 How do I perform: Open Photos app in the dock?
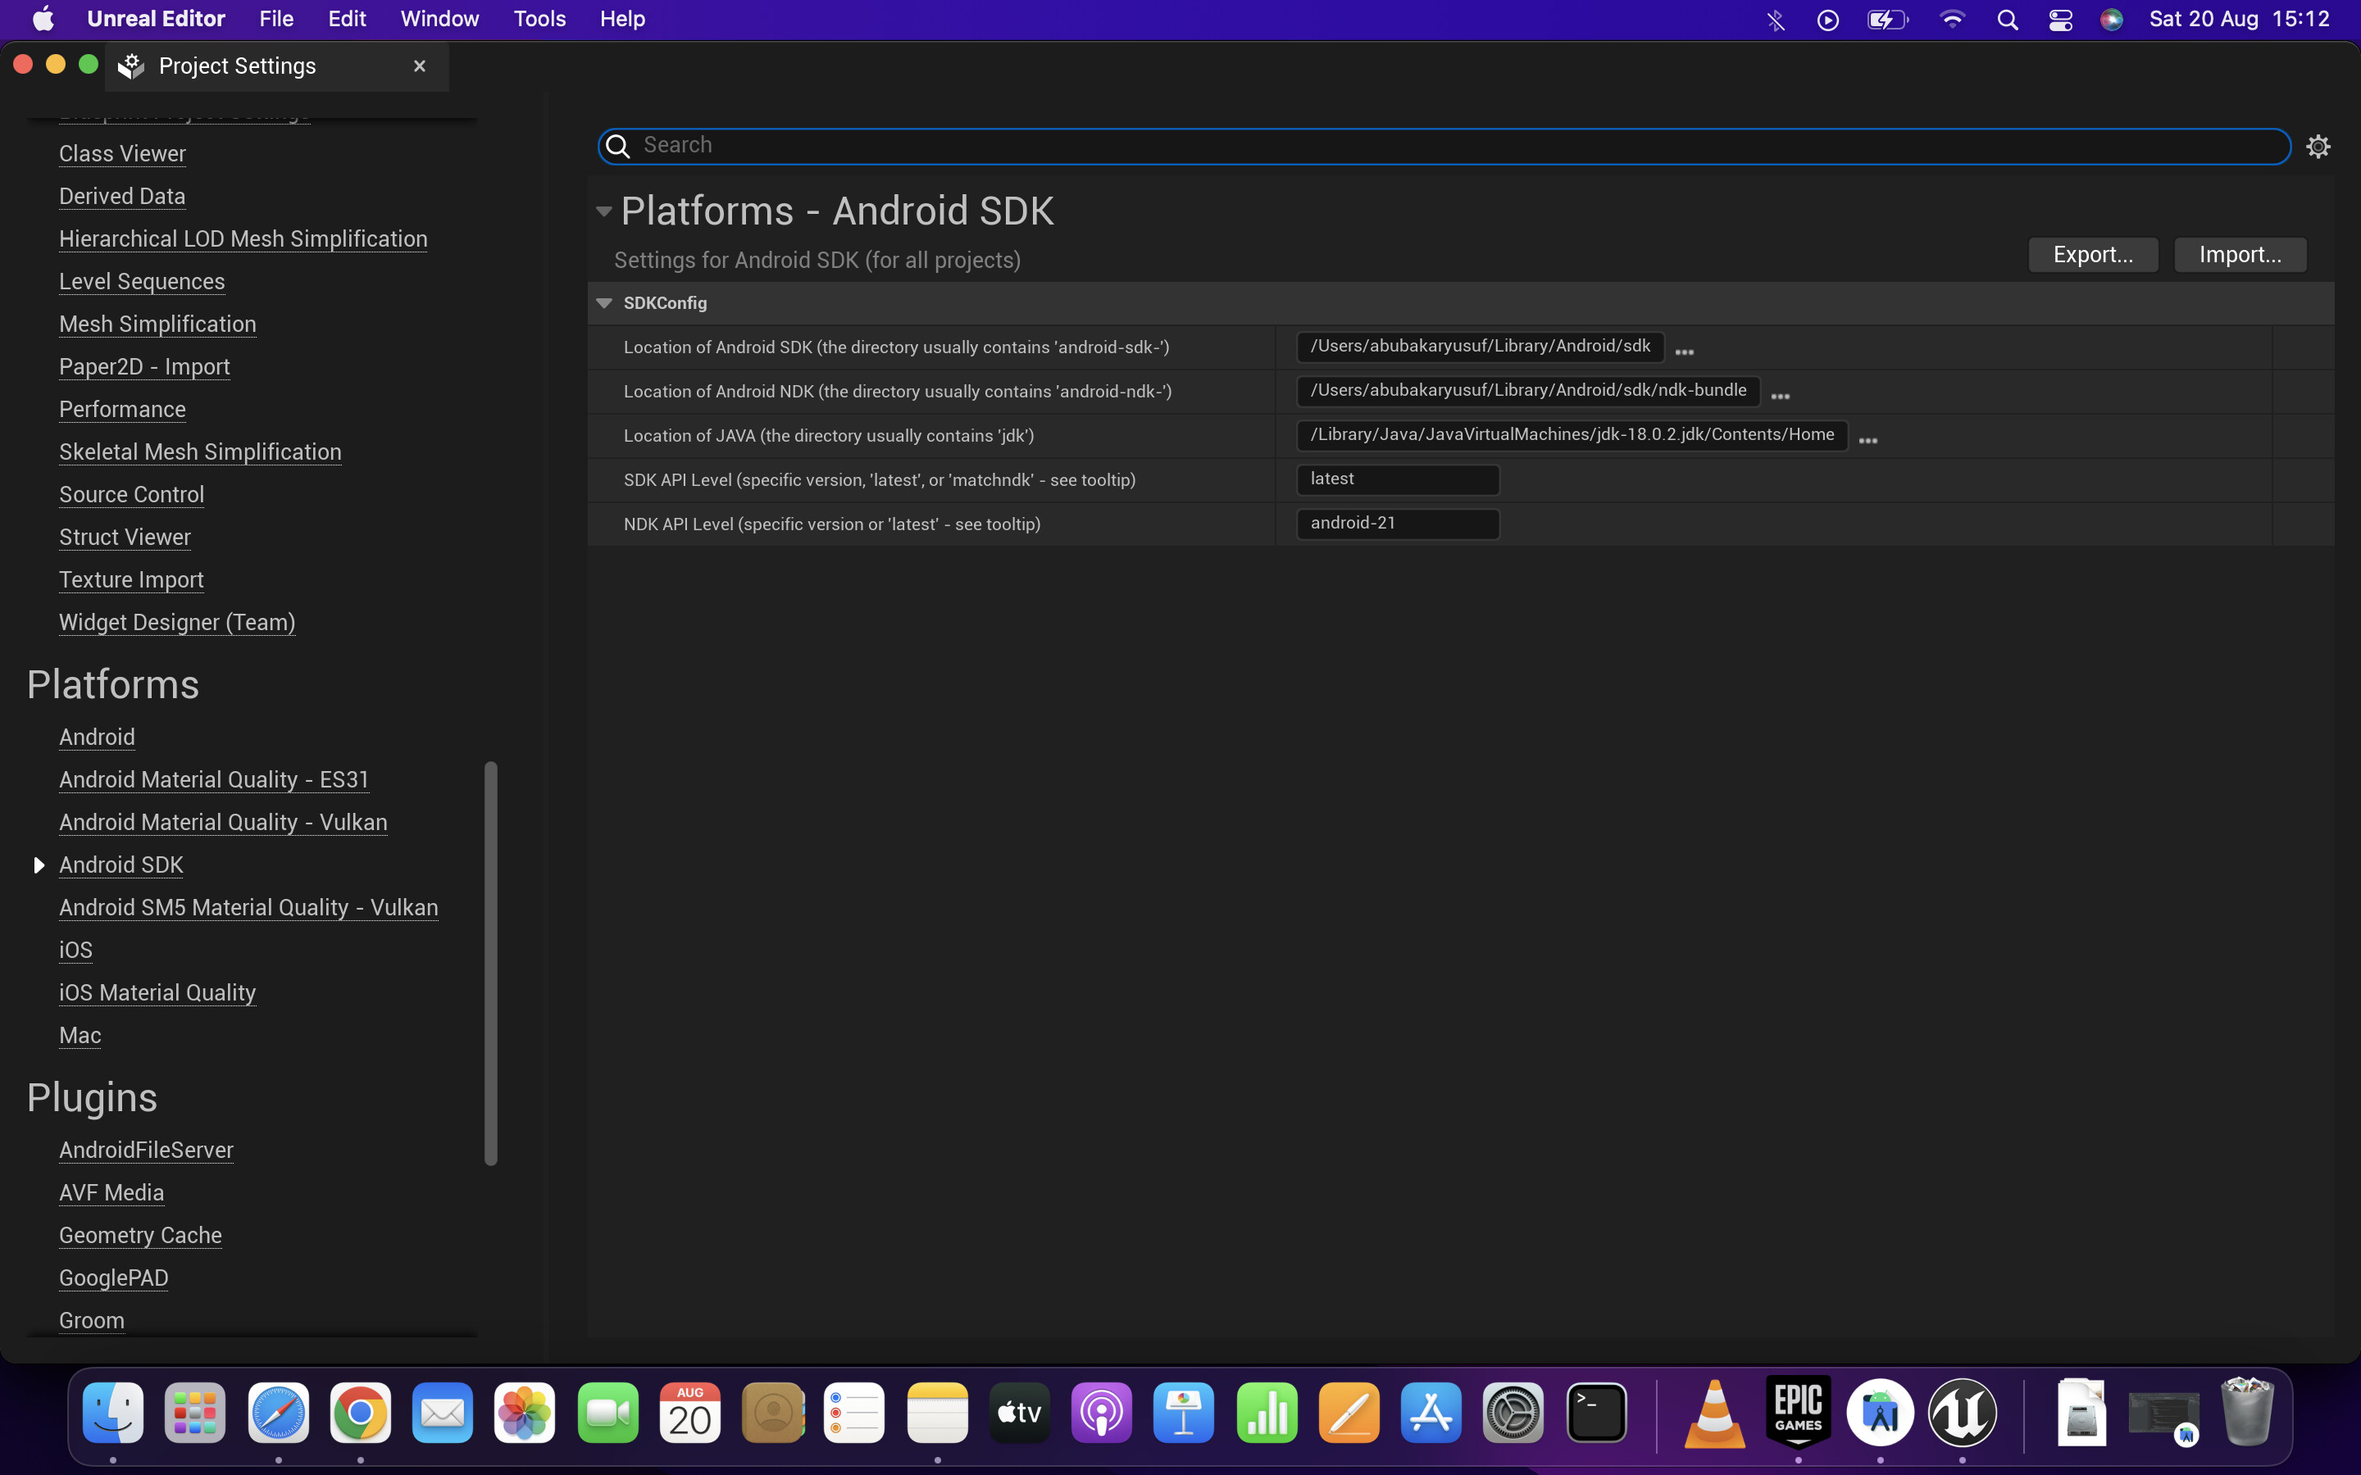click(525, 1412)
